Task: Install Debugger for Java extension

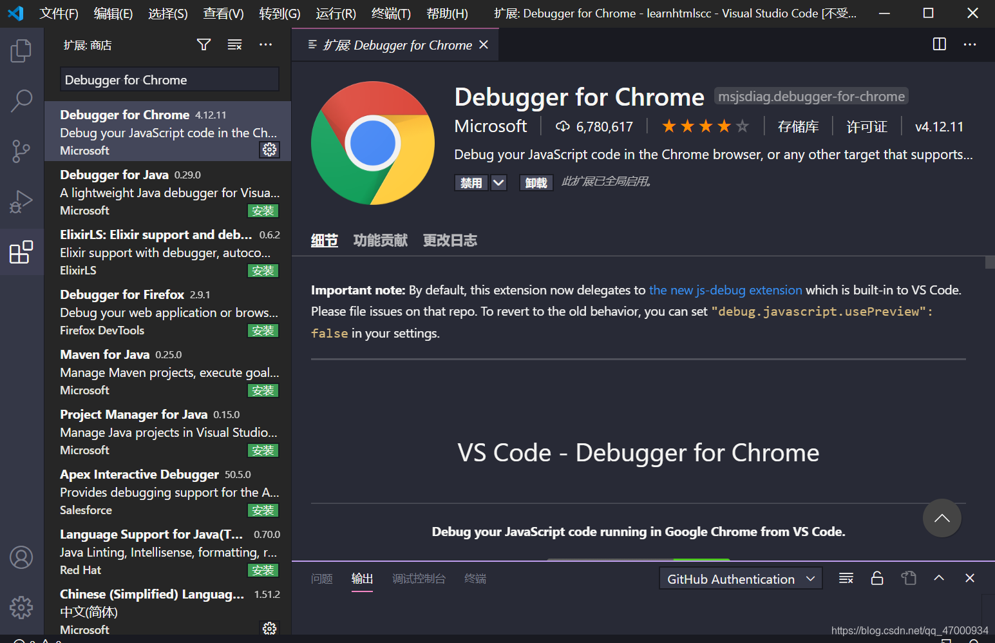Action: click(x=263, y=211)
